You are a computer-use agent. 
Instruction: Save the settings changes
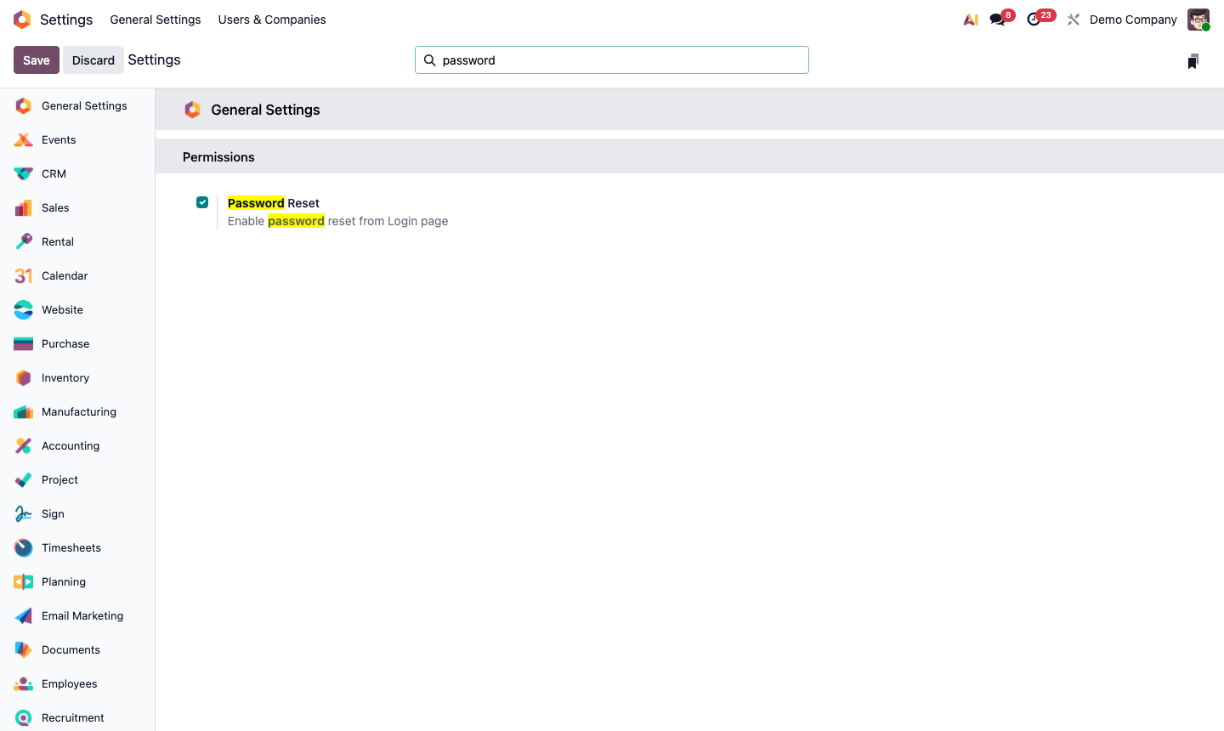(36, 59)
